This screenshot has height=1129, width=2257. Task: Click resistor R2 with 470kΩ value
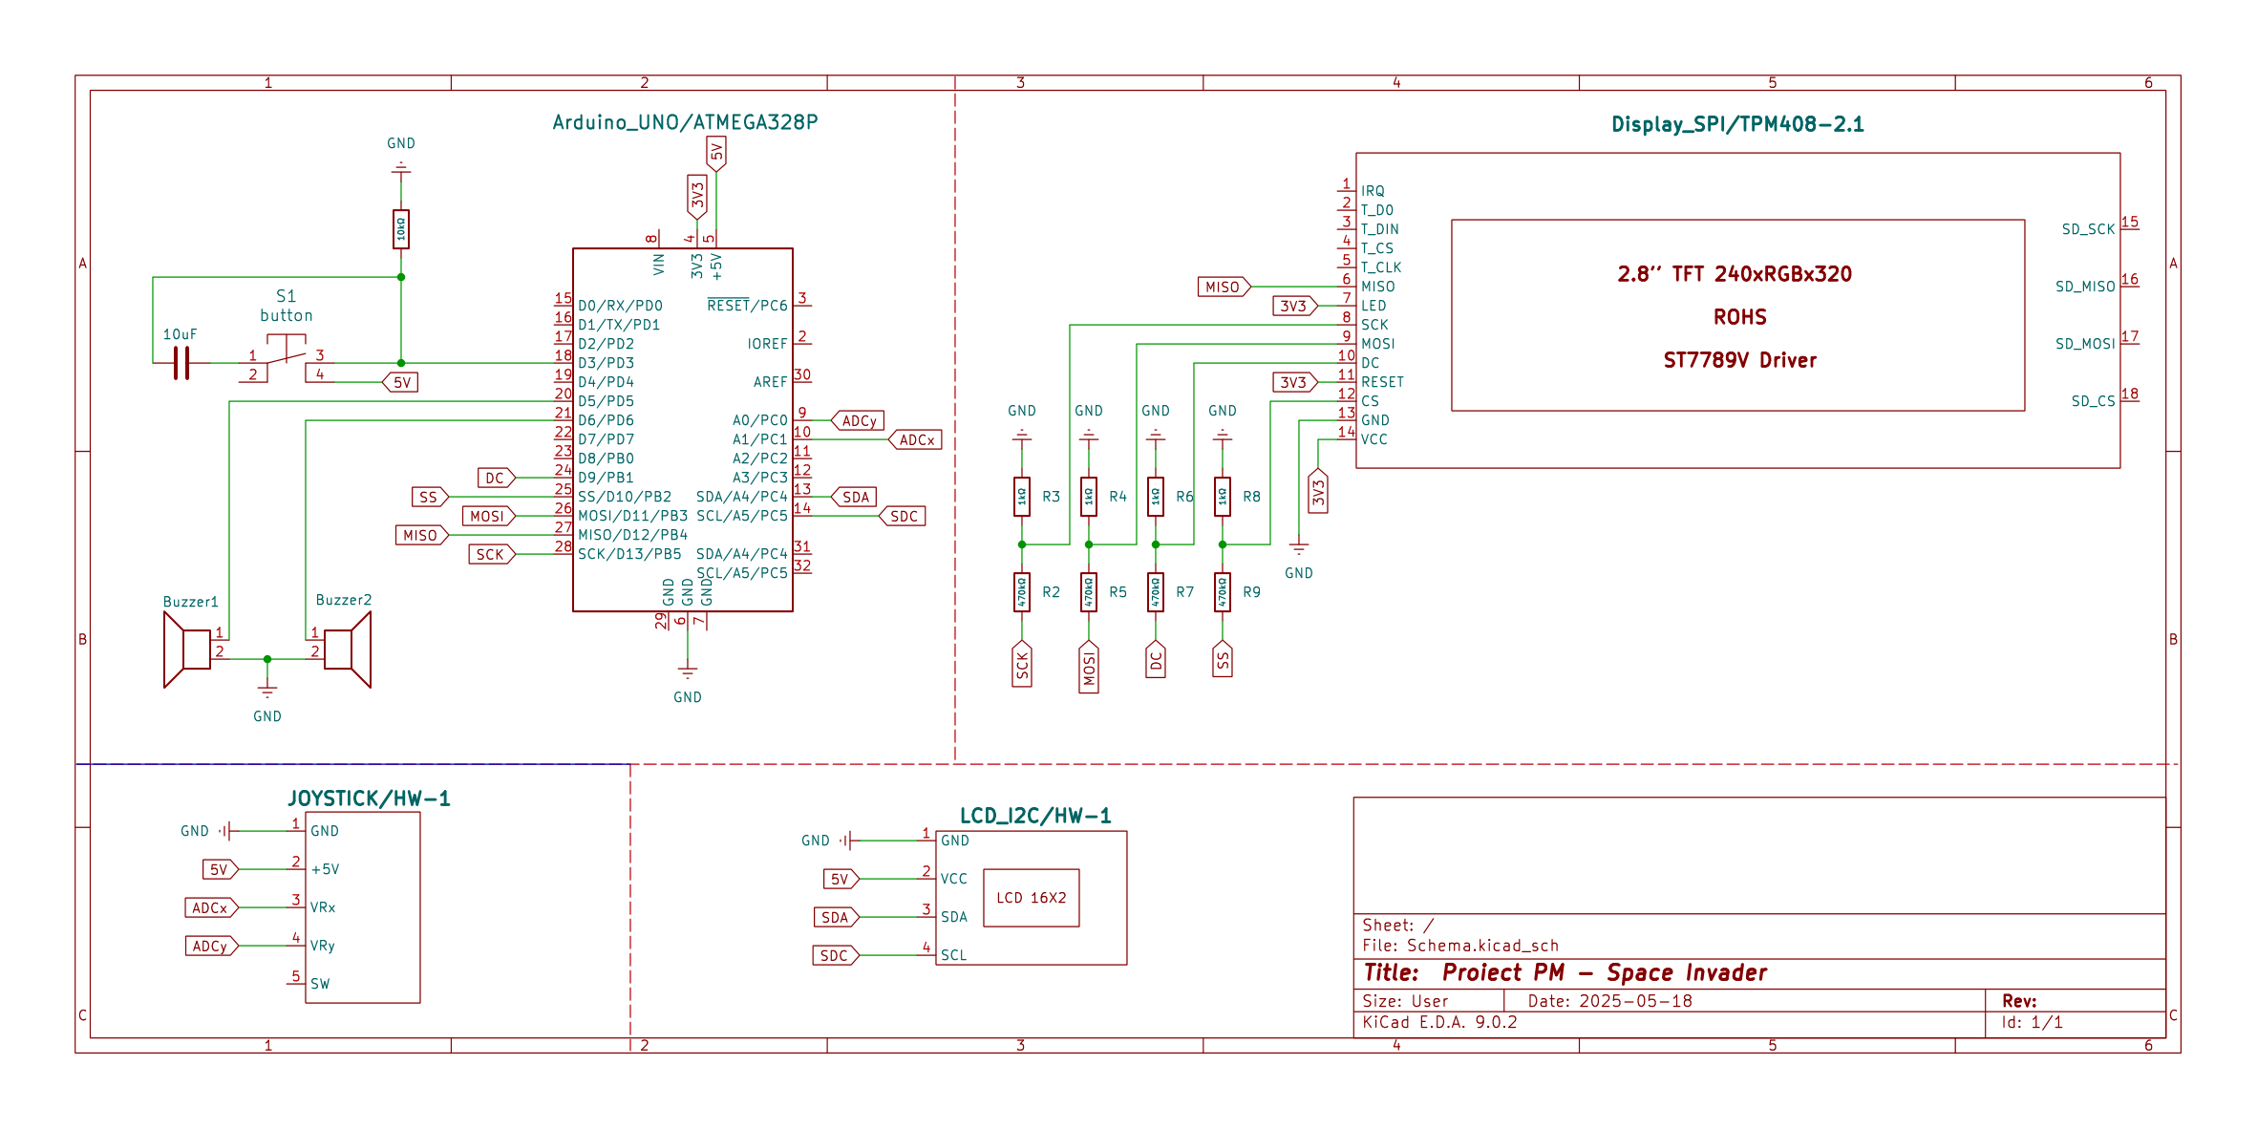[1022, 594]
